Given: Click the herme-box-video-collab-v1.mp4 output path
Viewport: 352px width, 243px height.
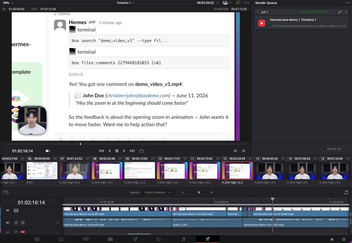Looking at the screenshot, I should pyautogui.click(x=308, y=26).
